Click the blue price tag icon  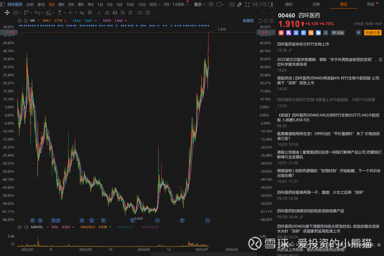coord(318,33)
